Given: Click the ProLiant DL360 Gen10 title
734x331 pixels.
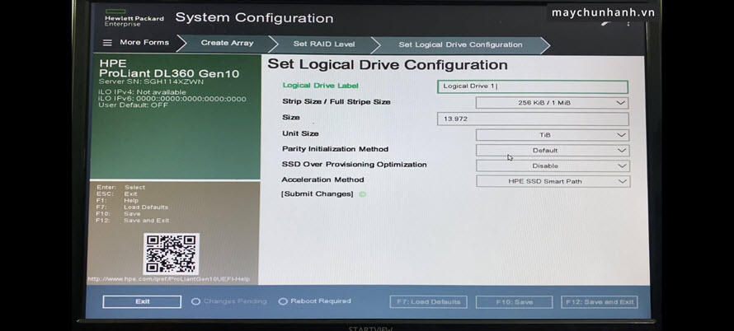Looking at the screenshot, I should tap(169, 73).
